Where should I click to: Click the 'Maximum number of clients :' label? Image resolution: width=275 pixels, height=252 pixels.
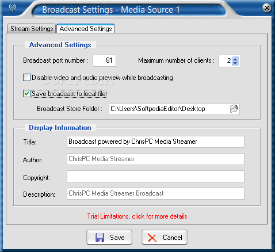[x=177, y=60]
